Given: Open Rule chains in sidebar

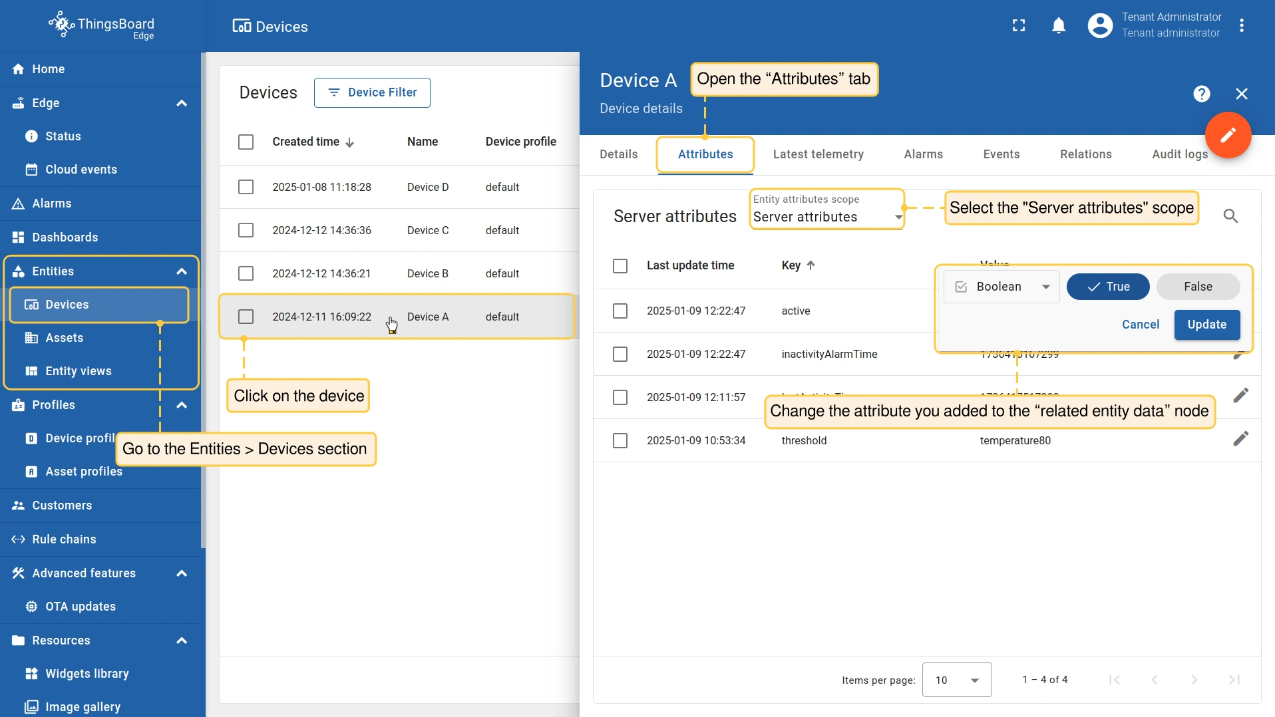Looking at the screenshot, I should (64, 539).
